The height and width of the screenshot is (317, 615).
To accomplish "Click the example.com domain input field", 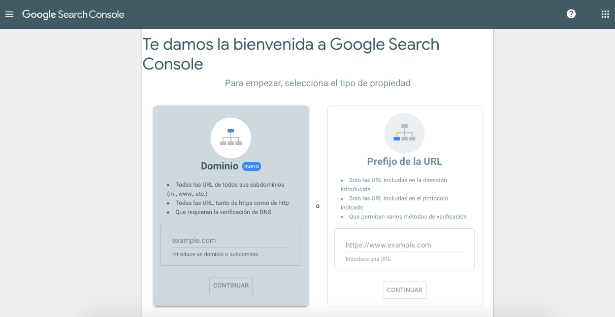I will coord(231,240).
